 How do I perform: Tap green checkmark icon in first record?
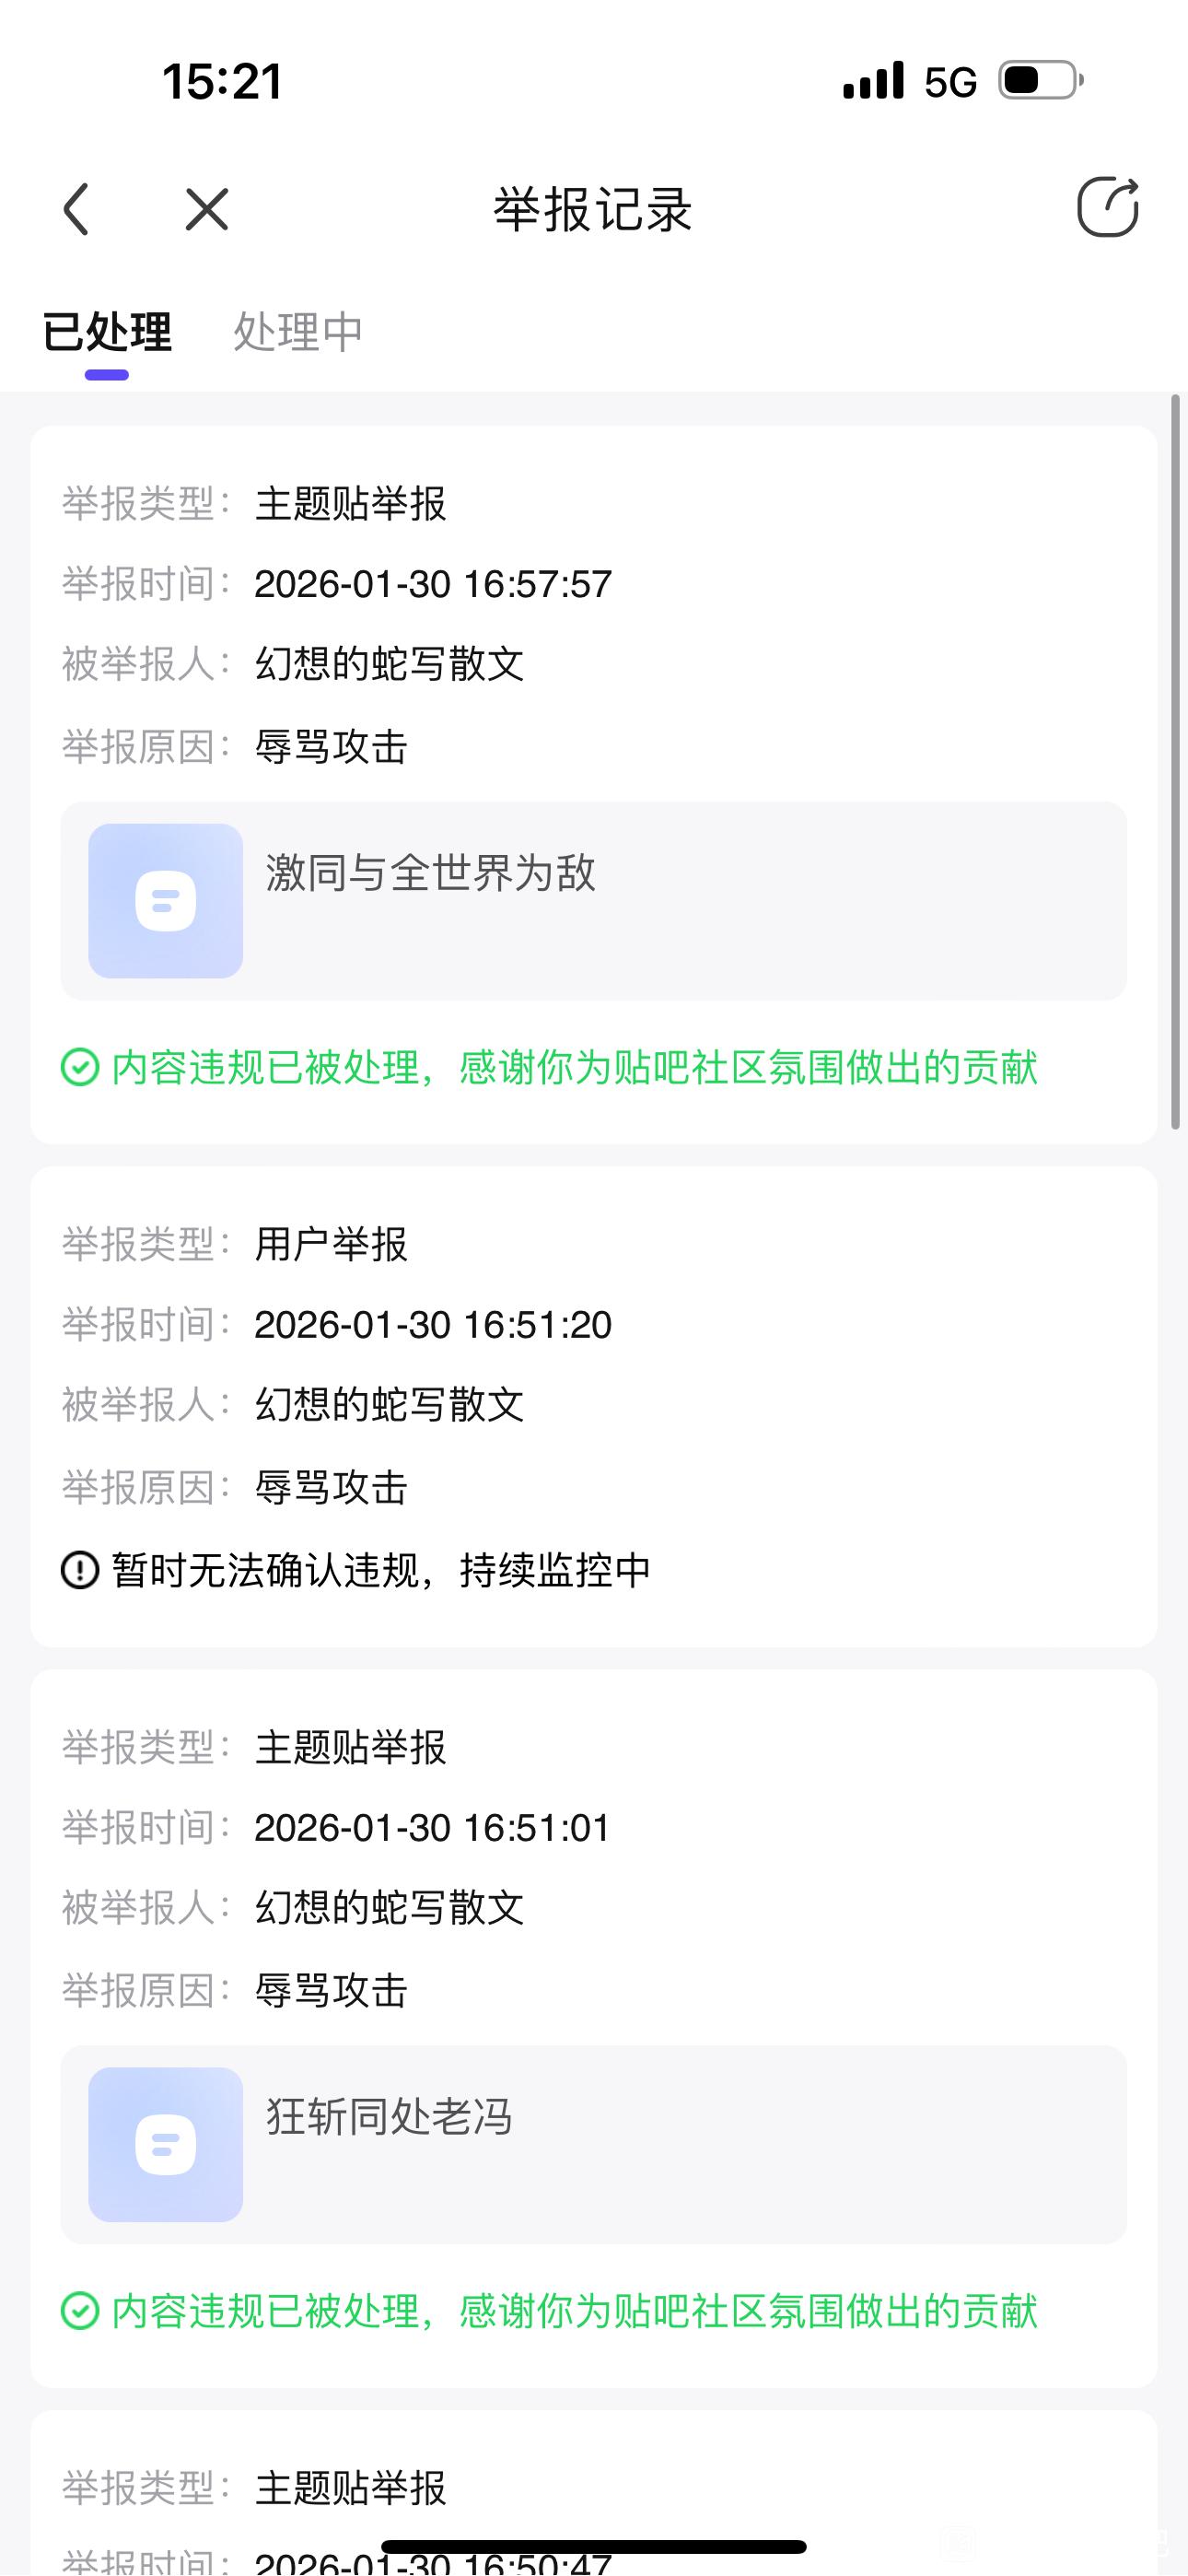[80, 1067]
